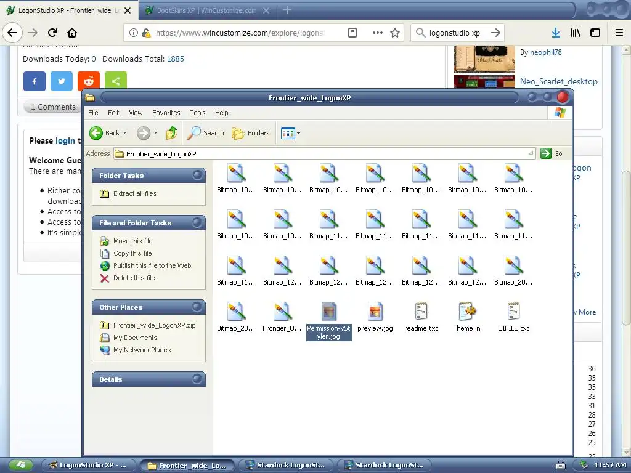Open the View menu
The image size is (631, 473).
(136, 113)
